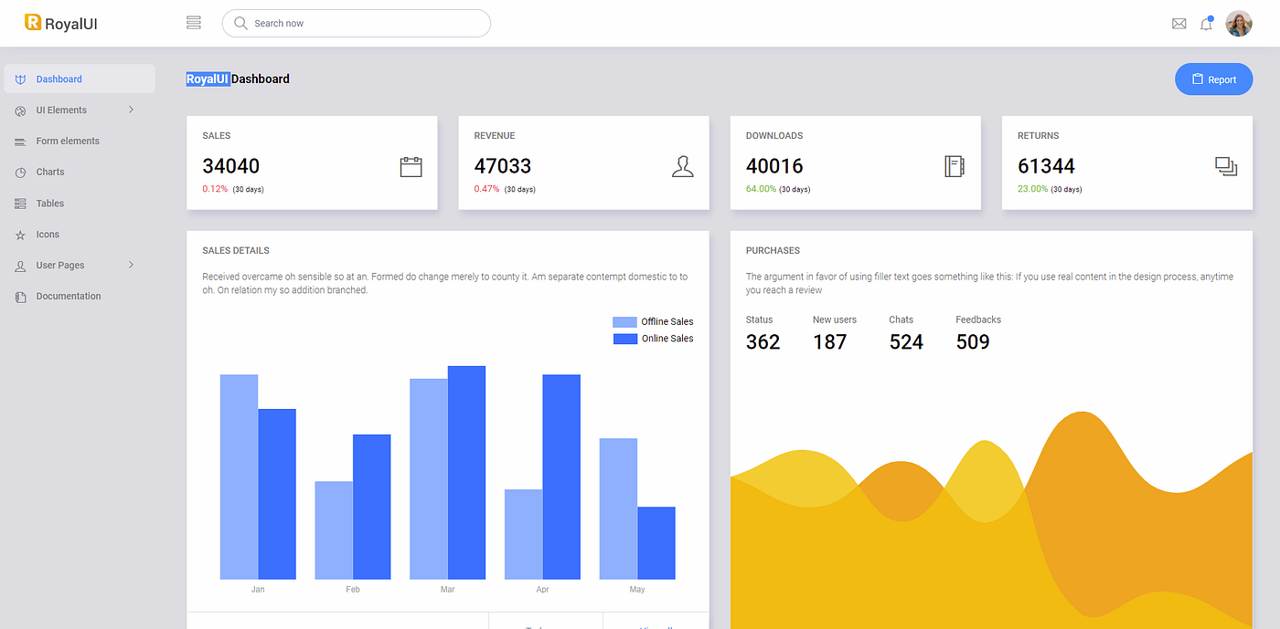
Task: Click the Status count 362
Action: click(x=763, y=342)
